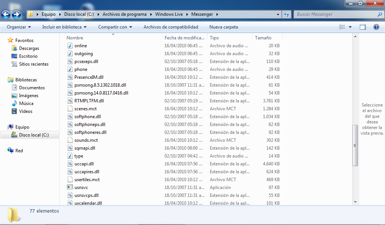Image resolution: width=385 pixels, height=225 pixels.
Task: Click Archivos de programa breadcrumb
Action: click(124, 14)
